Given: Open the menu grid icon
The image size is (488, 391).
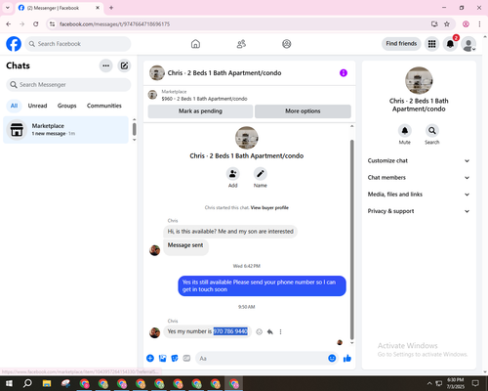Looking at the screenshot, I should 431,44.
